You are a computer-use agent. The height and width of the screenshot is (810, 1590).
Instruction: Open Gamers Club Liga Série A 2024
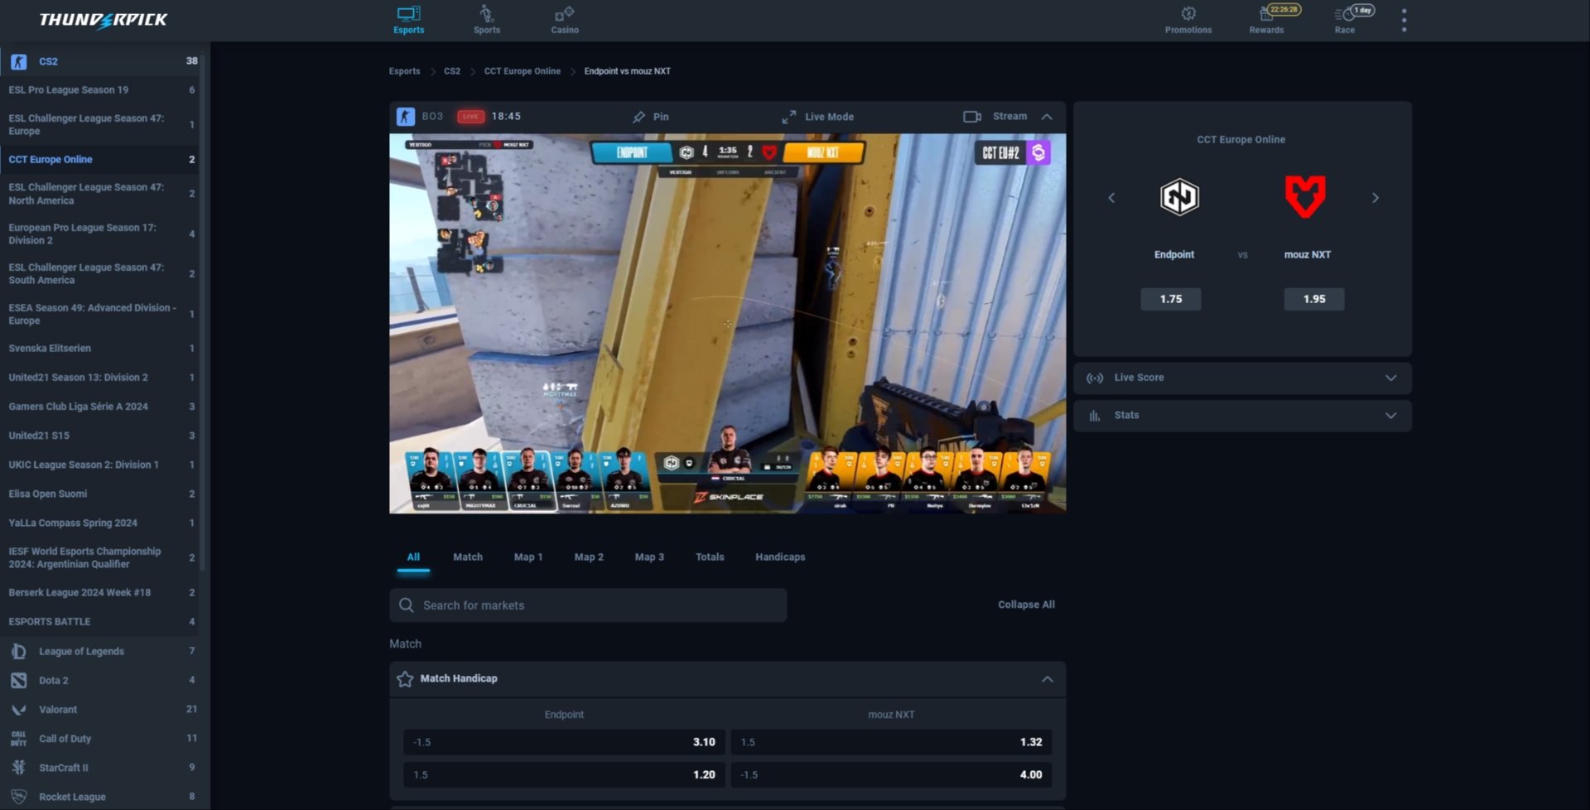pos(99,407)
